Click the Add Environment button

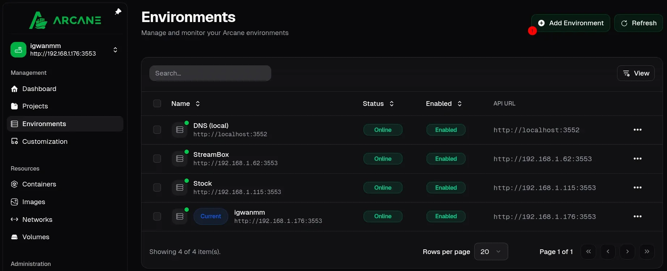pos(570,23)
